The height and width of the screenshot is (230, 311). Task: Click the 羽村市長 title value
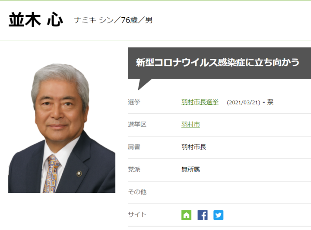pyautogui.click(x=194, y=147)
